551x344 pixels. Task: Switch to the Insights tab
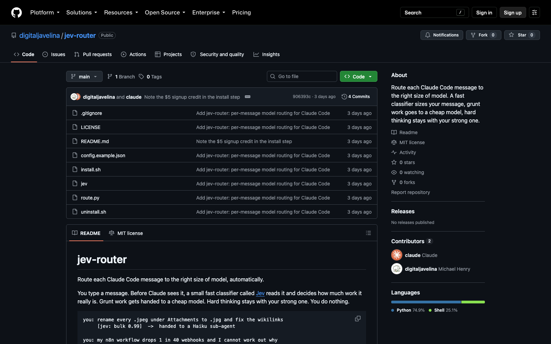[267, 54]
